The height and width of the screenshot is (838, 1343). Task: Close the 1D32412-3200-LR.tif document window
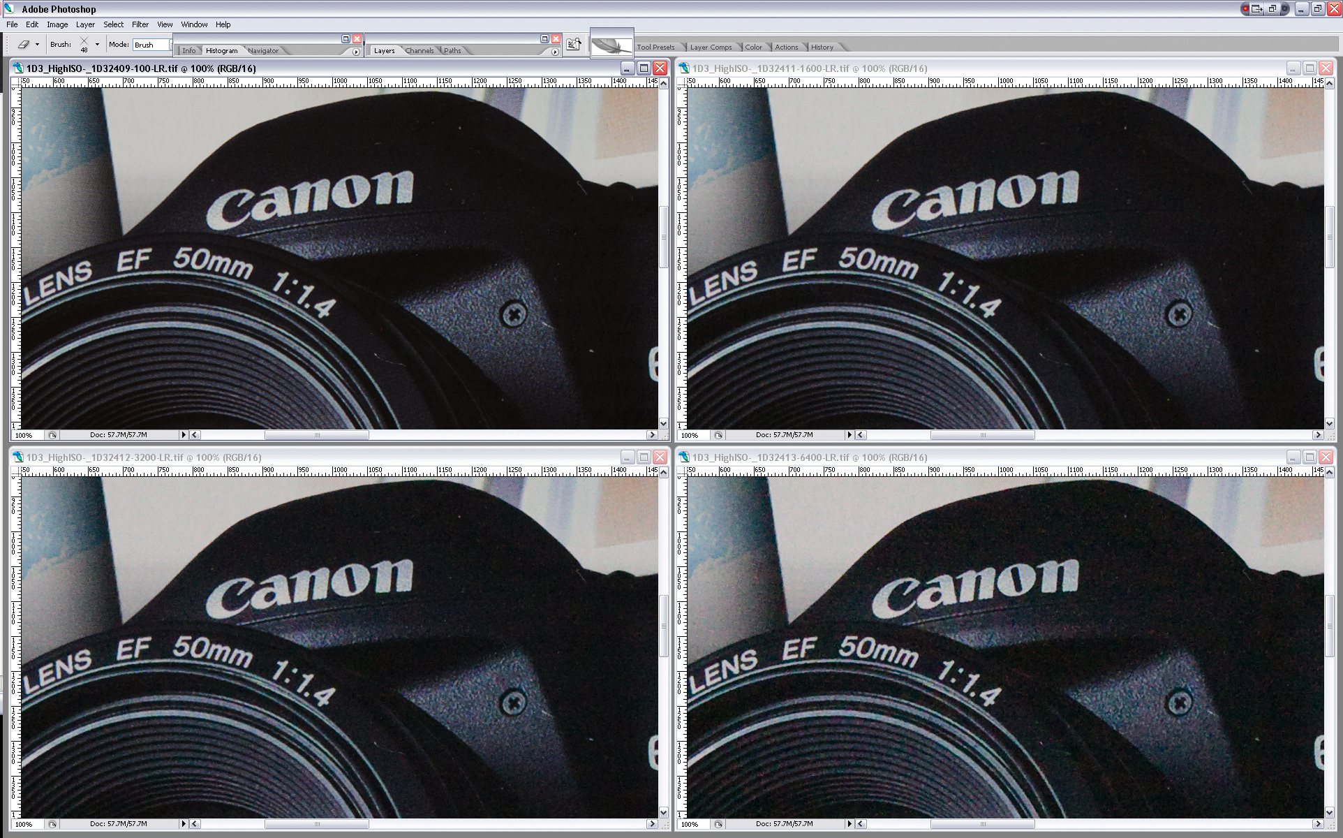click(660, 457)
